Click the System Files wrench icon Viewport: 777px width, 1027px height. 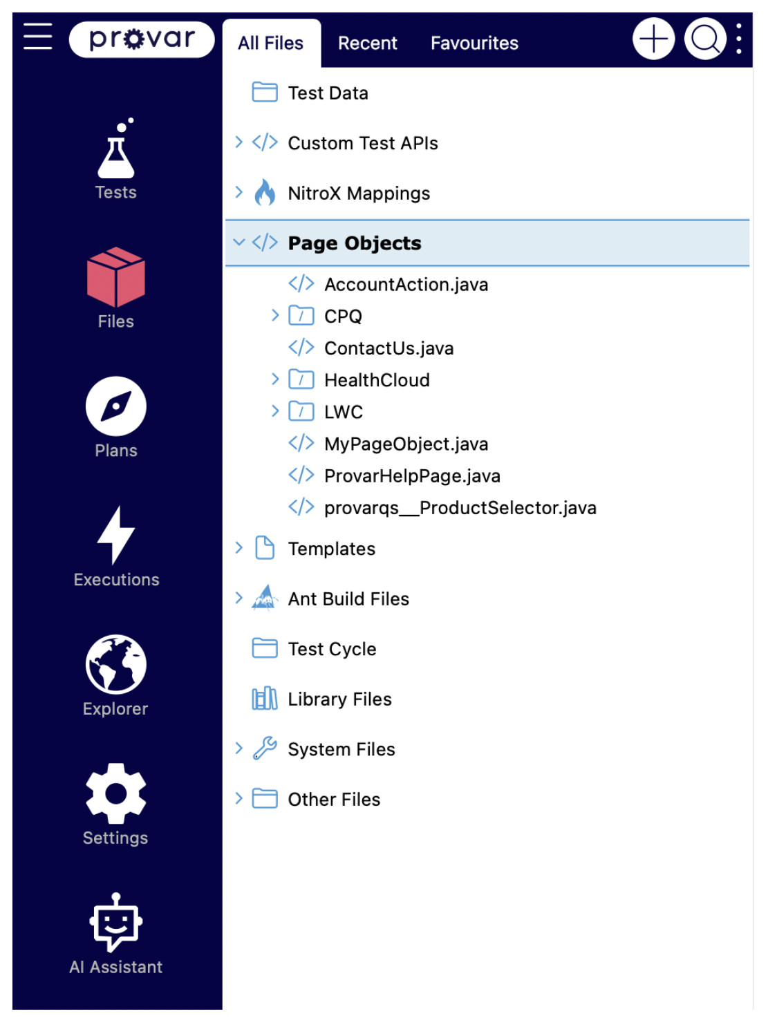point(265,748)
